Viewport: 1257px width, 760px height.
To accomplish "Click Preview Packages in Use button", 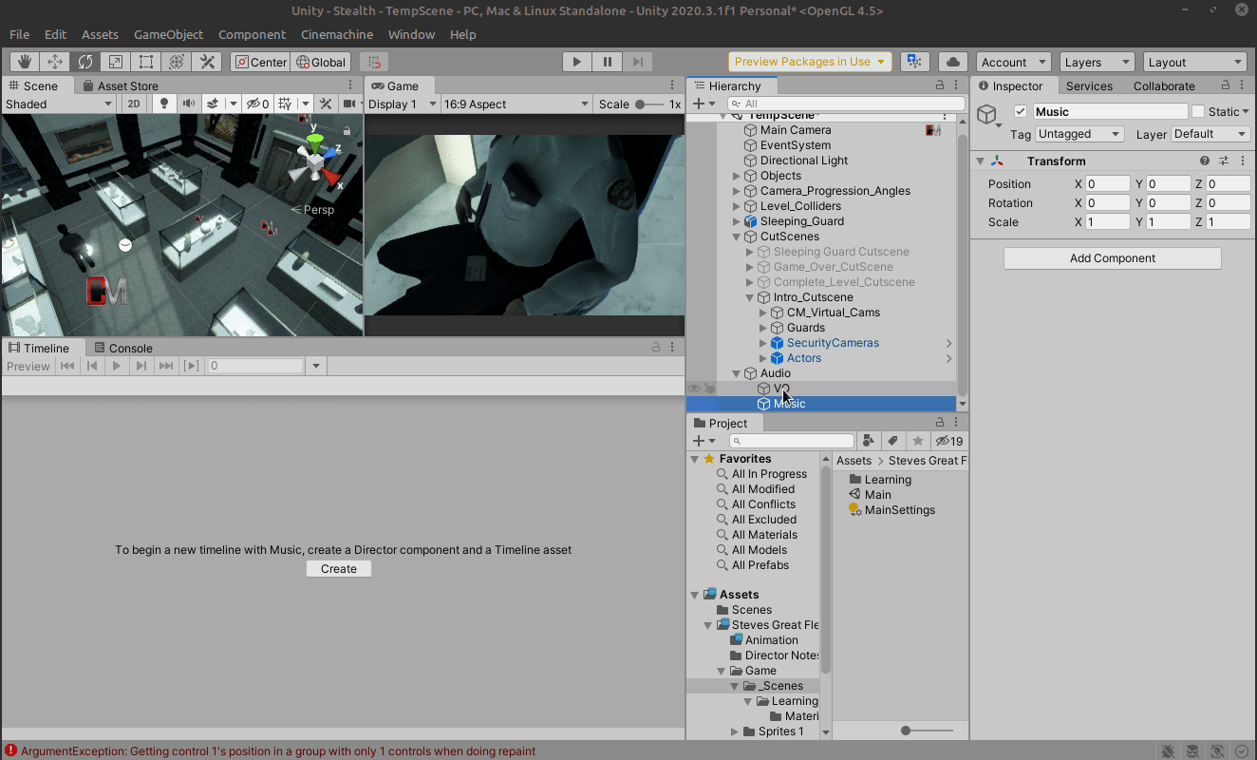I will click(x=810, y=62).
